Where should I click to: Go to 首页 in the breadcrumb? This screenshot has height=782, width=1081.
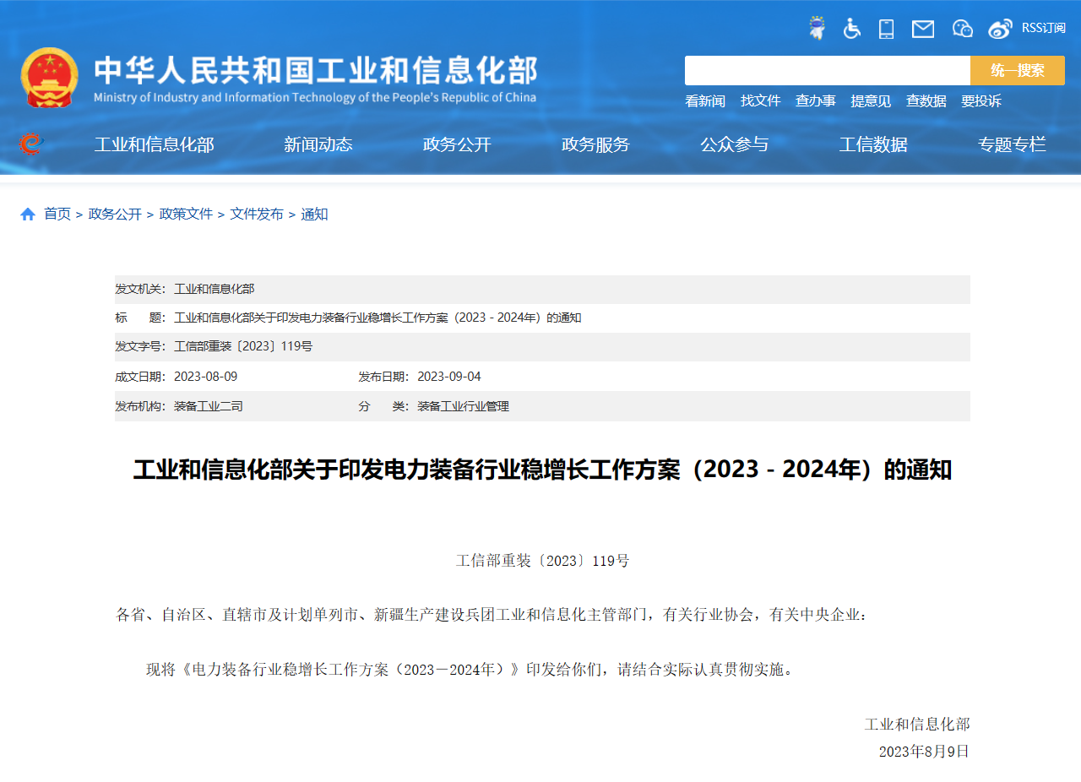(x=57, y=215)
